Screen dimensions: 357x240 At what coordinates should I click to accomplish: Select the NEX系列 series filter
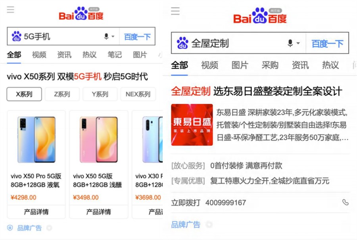[x=138, y=94]
